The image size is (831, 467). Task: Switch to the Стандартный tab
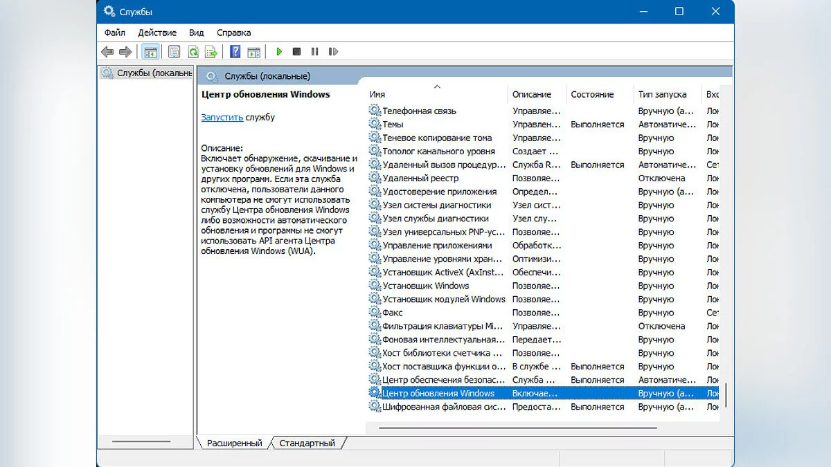(x=307, y=443)
